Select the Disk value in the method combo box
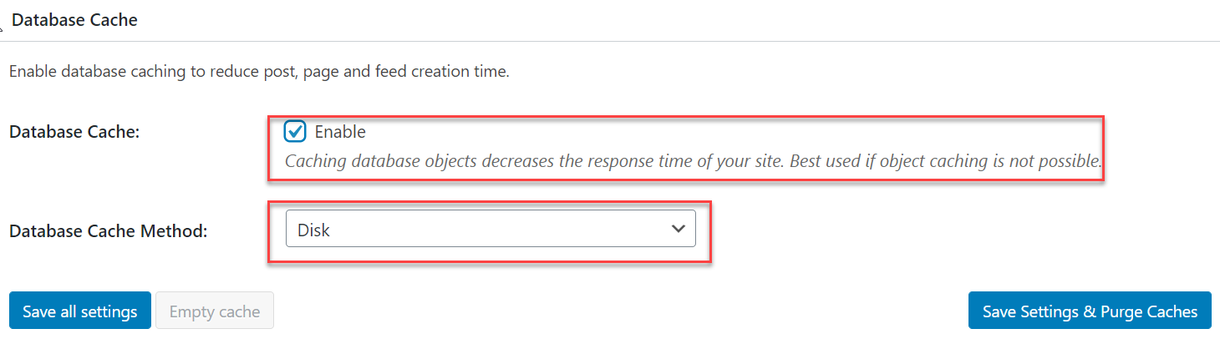Viewport: 1220px width, 339px height. [491, 229]
